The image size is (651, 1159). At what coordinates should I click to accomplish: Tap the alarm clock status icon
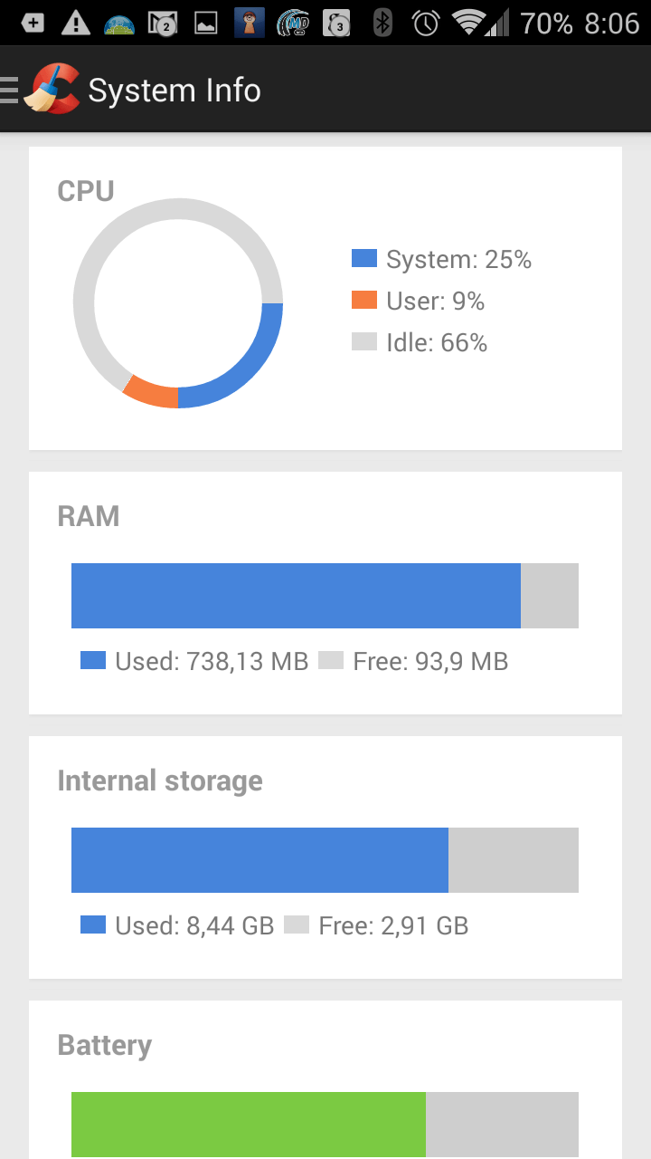pos(425,23)
